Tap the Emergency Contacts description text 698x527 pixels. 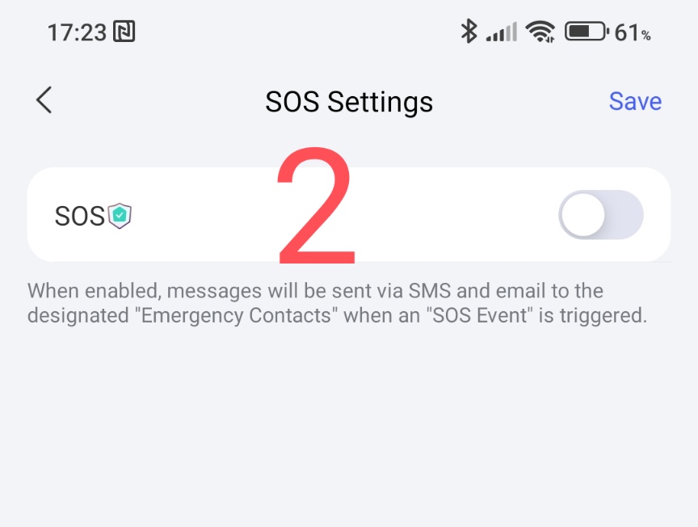click(x=337, y=303)
